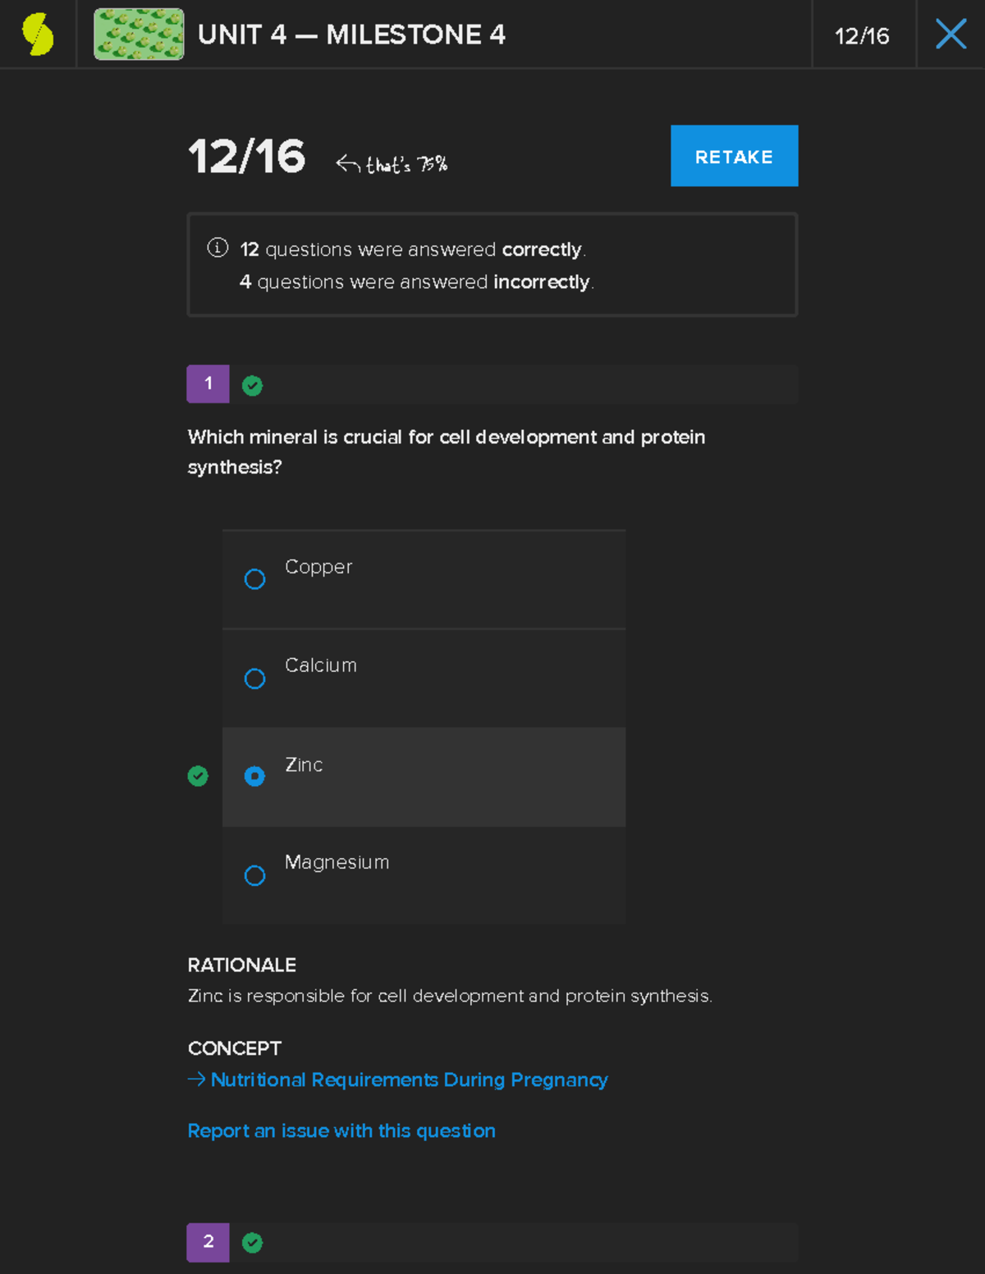Screen dimensions: 985x1274
Task: Select the Calcium radio button
Action: coord(255,678)
